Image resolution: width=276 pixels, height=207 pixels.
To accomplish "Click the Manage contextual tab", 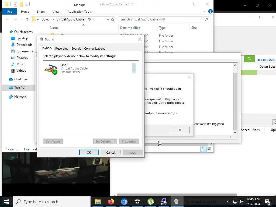I will pos(80,5).
